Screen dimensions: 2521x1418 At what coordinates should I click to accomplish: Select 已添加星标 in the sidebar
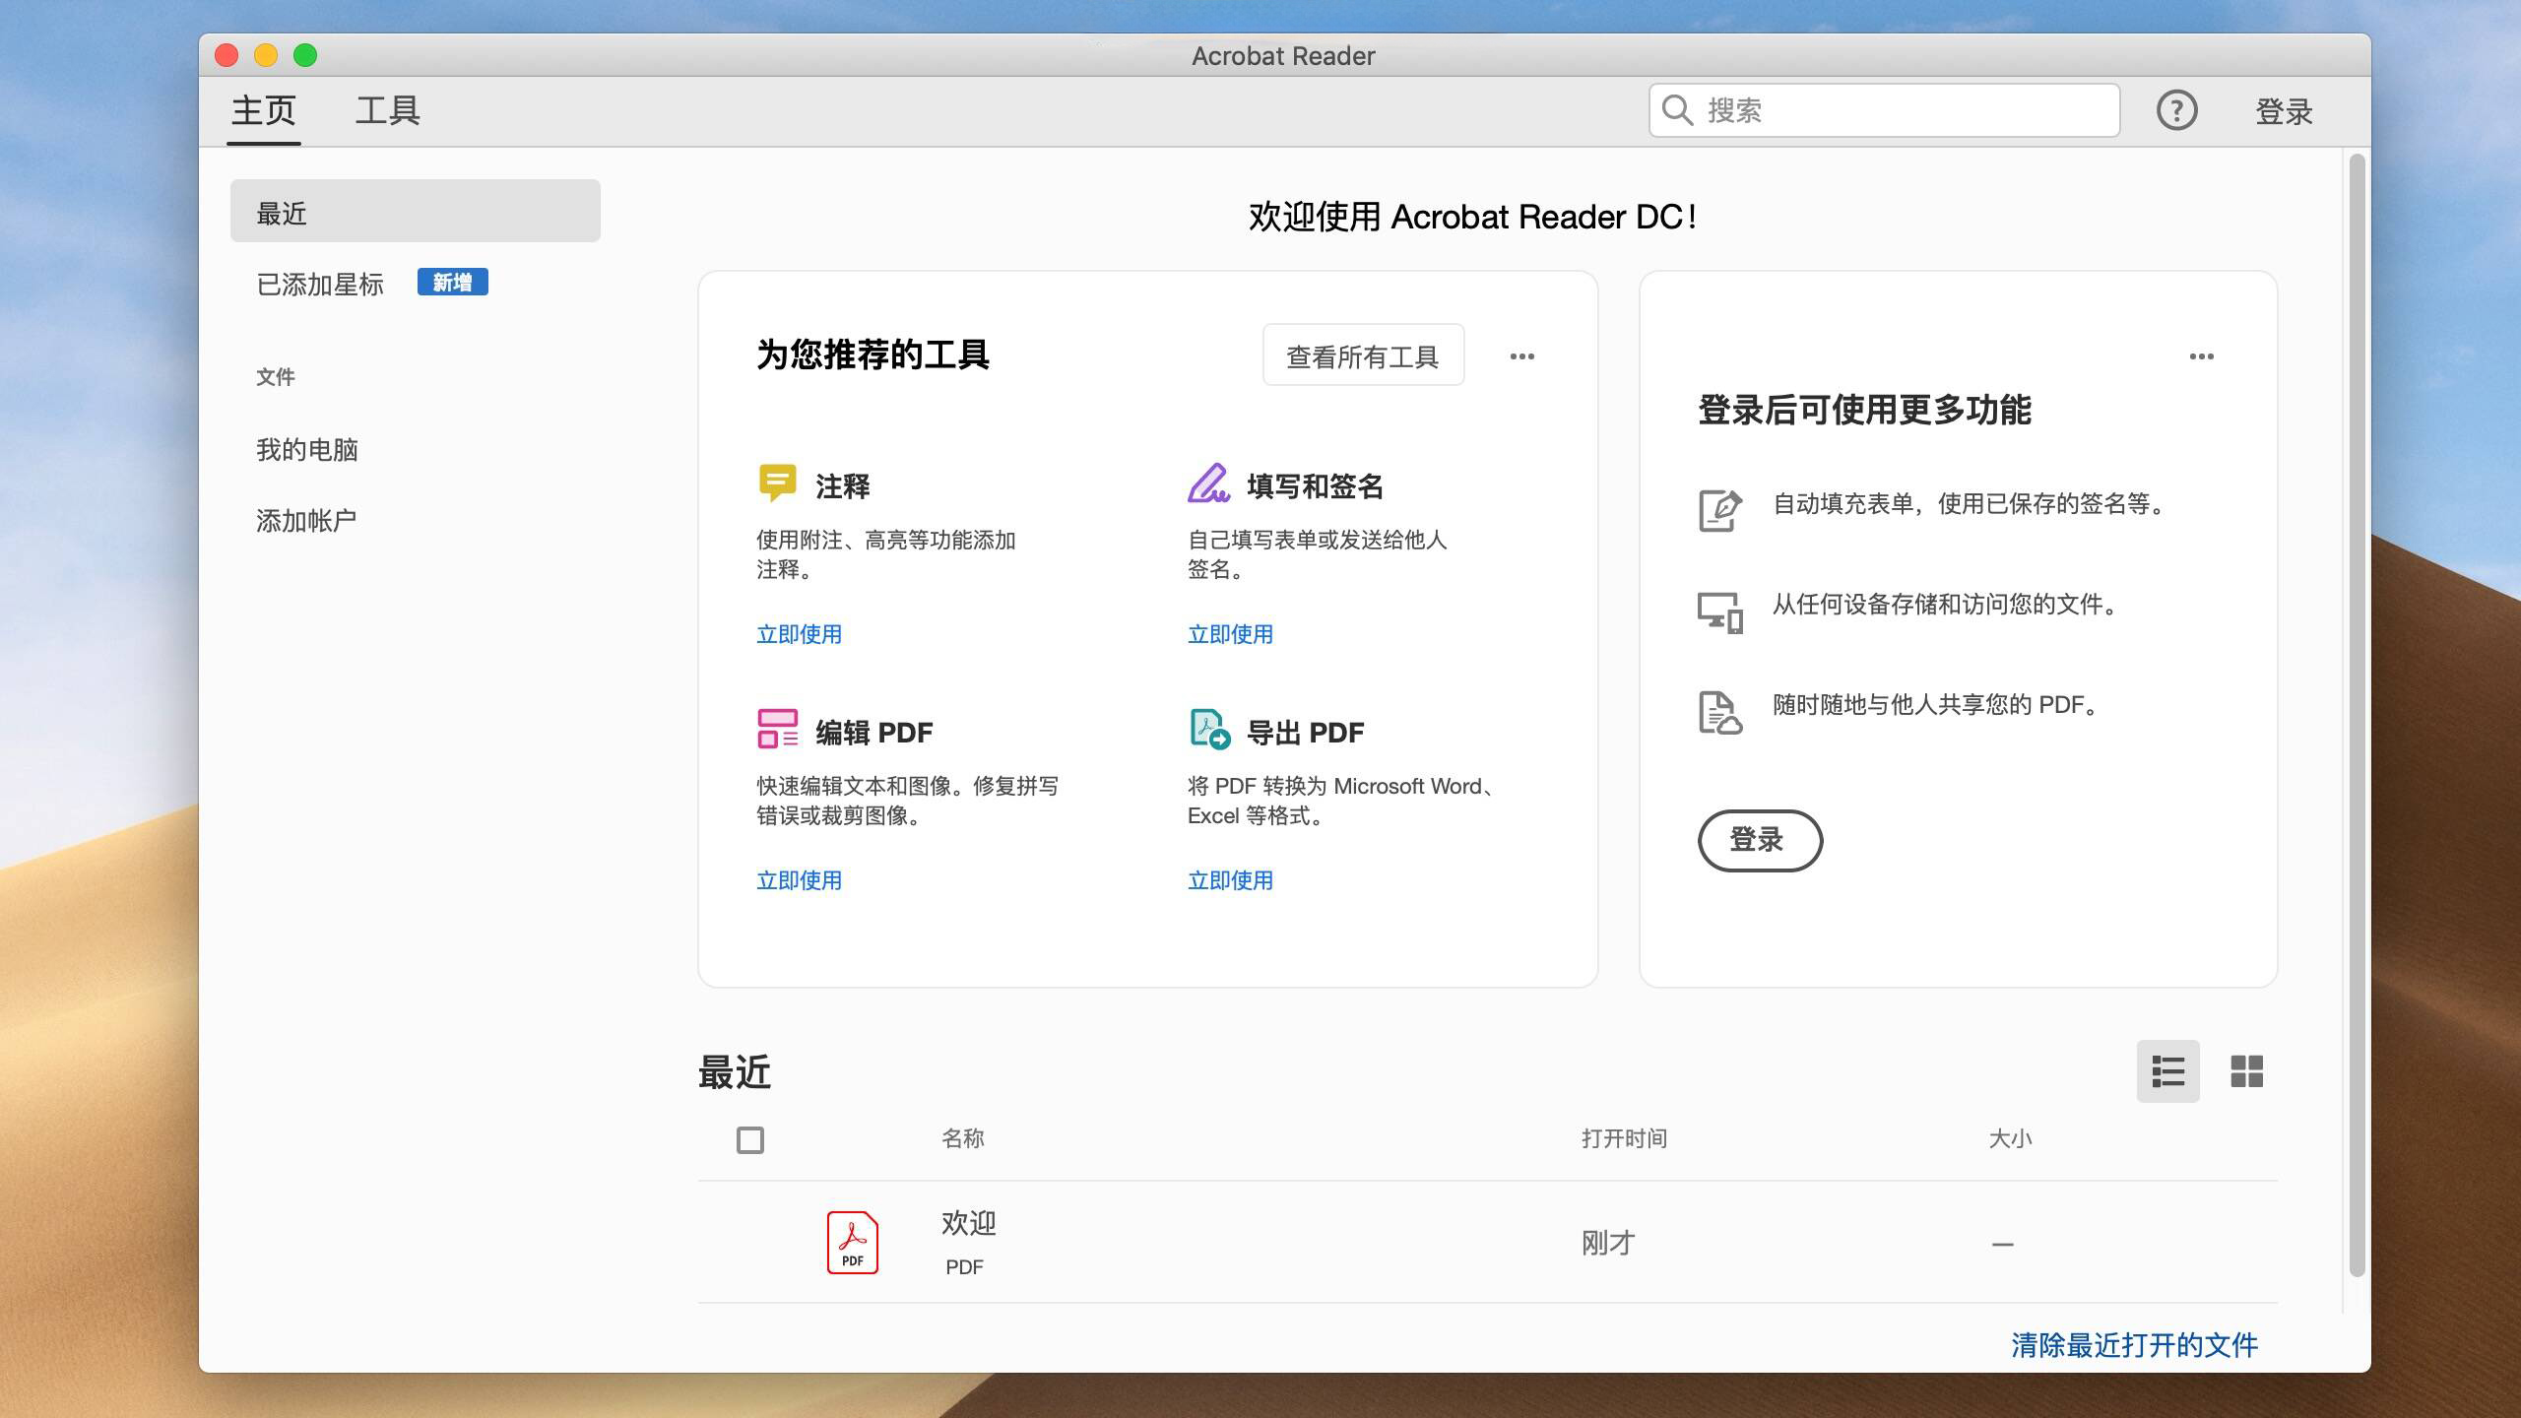320,285
